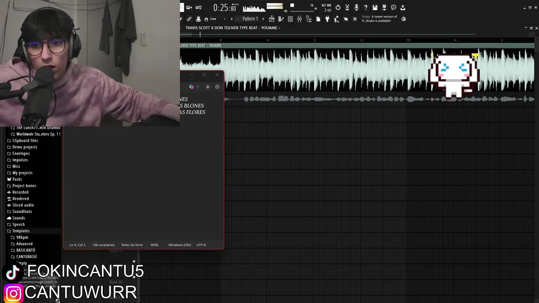The height and width of the screenshot is (303, 539).
Task: Click the multi-link chain icon
Action: tap(189, 19)
